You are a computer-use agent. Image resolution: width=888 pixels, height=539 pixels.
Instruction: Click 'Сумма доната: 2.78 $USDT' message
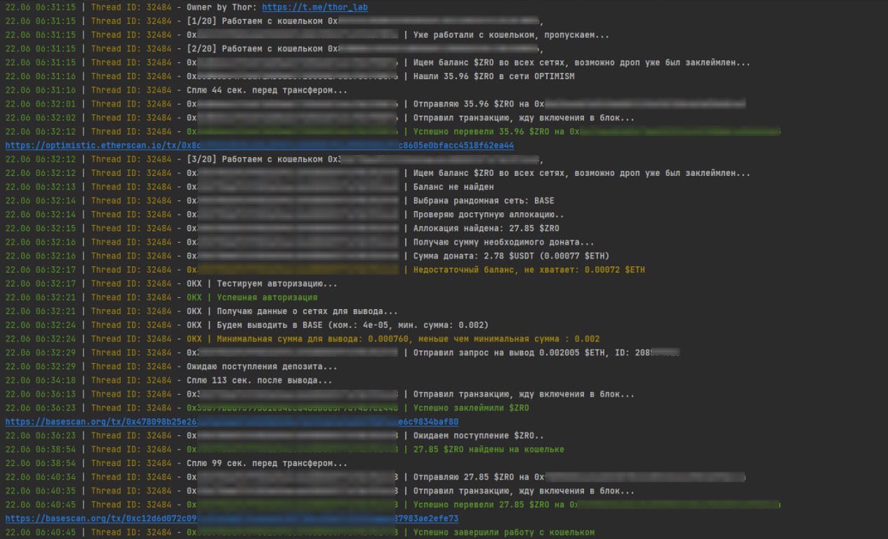(x=511, y=256)
